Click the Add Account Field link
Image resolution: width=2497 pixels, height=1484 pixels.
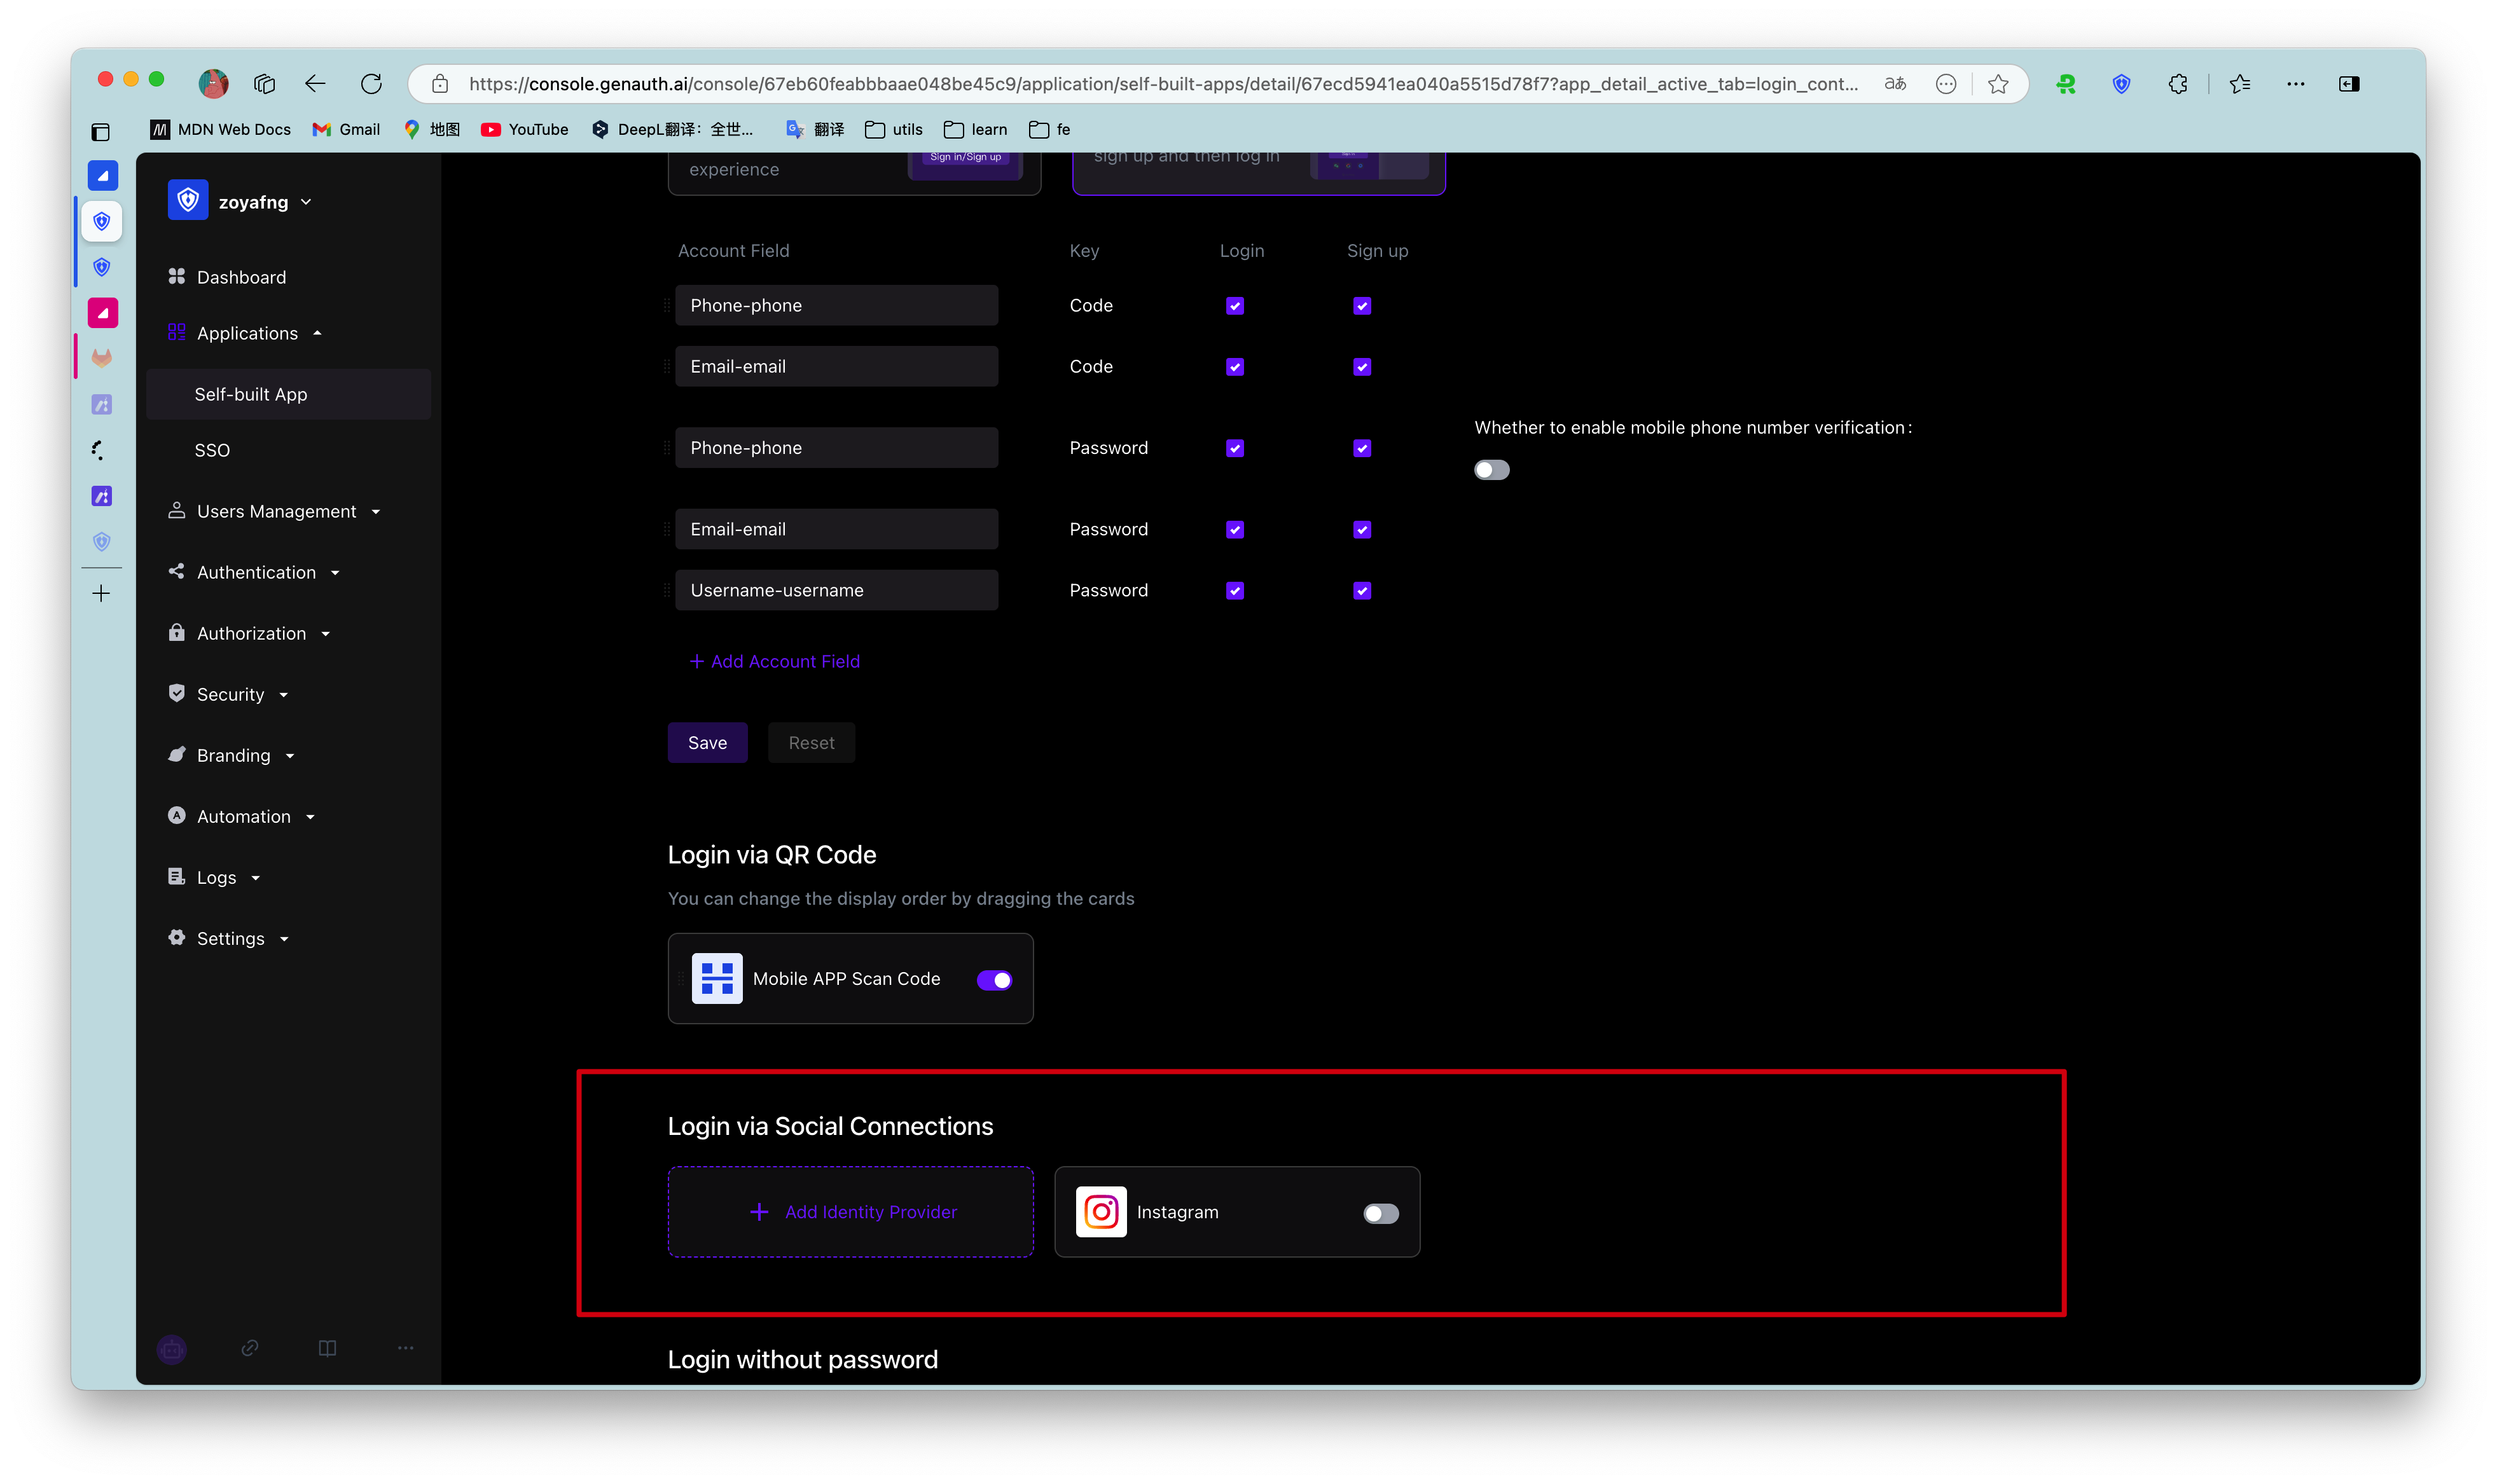pyautogui.click(x=775, y=661)
